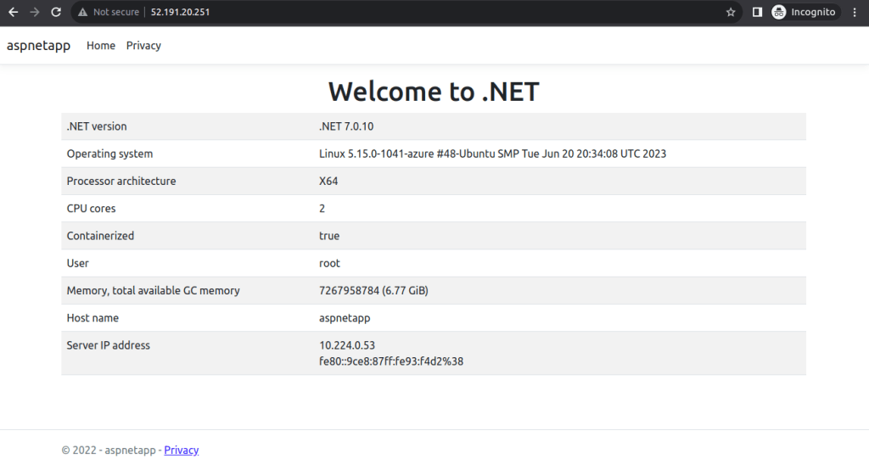Click the browser back arrow
Image resolution: width=869 pixels, height=470 pixels.
13,13
